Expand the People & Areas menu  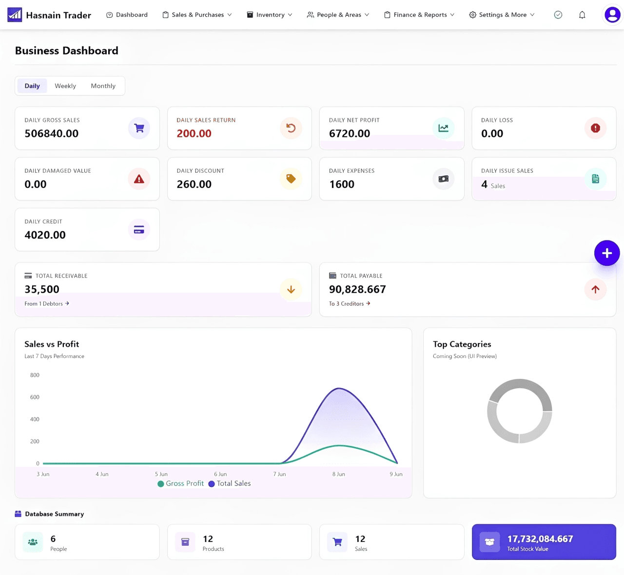(x=338, y=15)
